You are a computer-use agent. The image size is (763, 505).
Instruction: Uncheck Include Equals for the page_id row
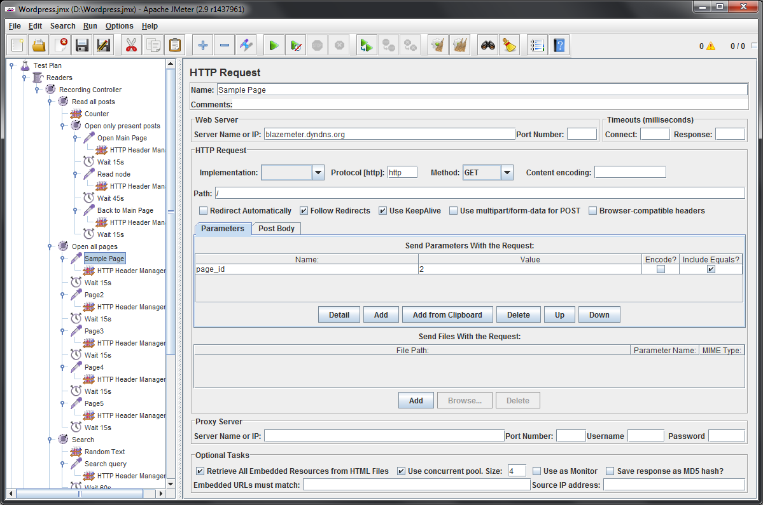click(711, 269)
